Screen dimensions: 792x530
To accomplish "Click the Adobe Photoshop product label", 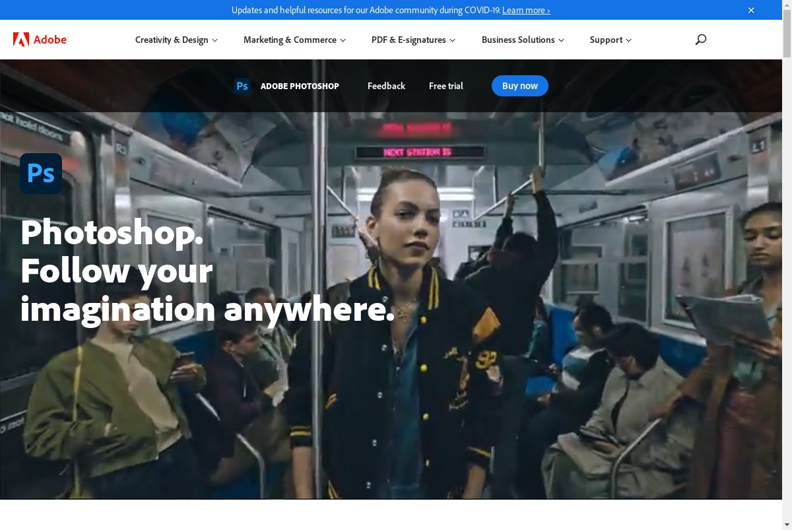I will pos(300,86).
